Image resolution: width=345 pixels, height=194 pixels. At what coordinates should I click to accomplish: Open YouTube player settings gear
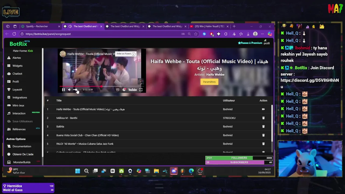point(124,90)
